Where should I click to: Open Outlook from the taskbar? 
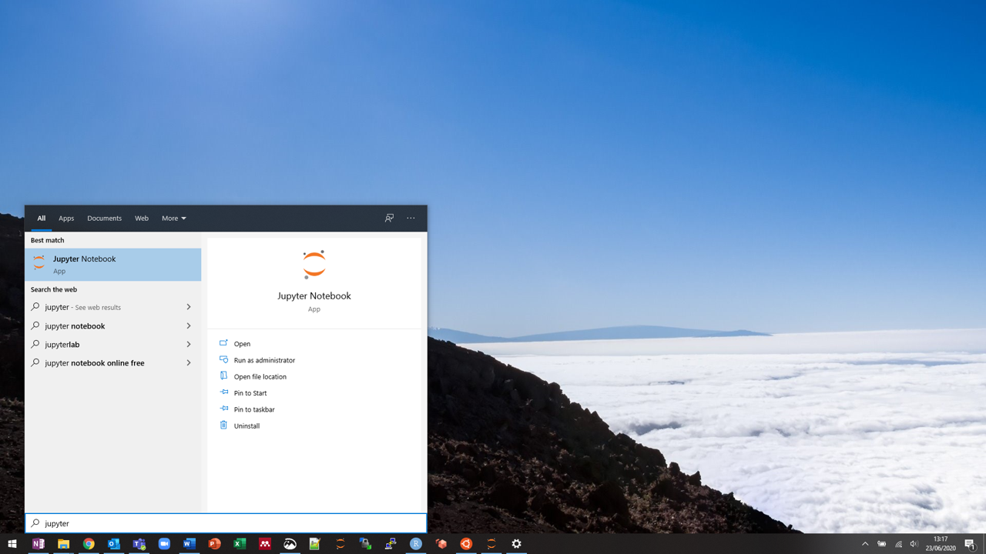114,544
